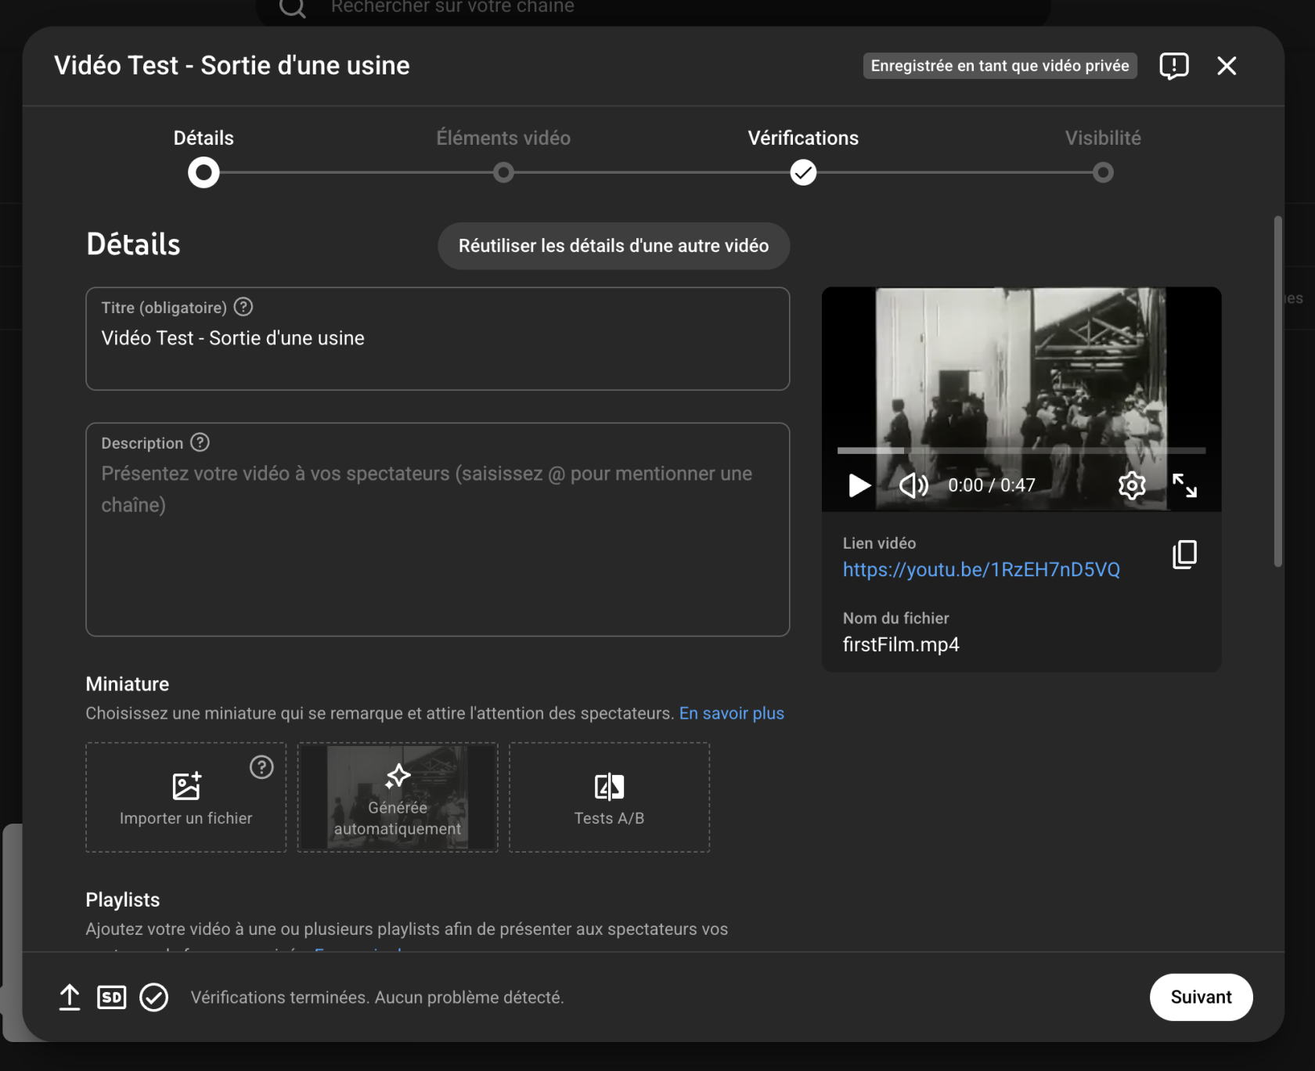Choose the Tests A/B thumbnail option
The width and height of the screenshot is (1315, 1071).
(609, 797)
